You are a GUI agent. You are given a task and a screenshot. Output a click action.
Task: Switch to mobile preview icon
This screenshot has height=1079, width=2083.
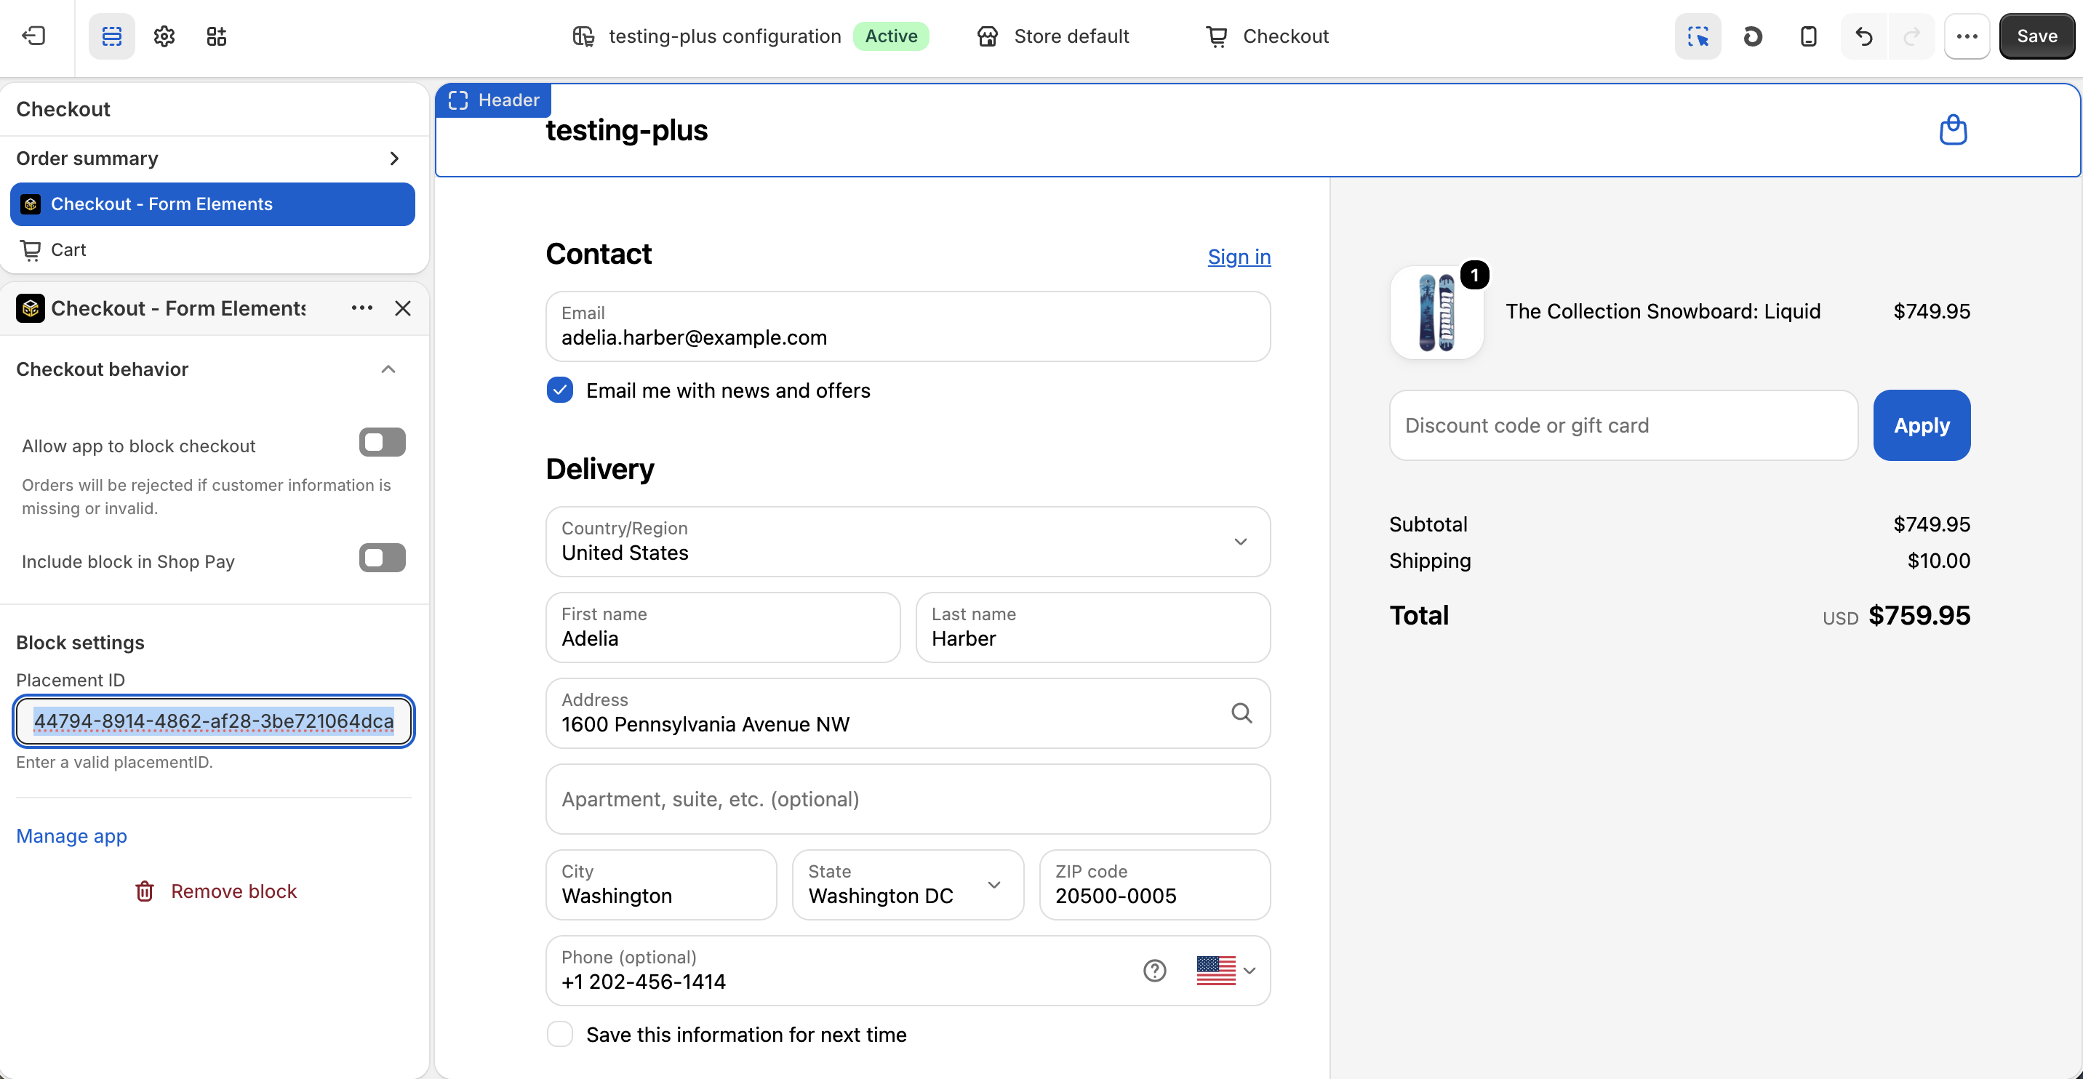[x=1808, y=36]
